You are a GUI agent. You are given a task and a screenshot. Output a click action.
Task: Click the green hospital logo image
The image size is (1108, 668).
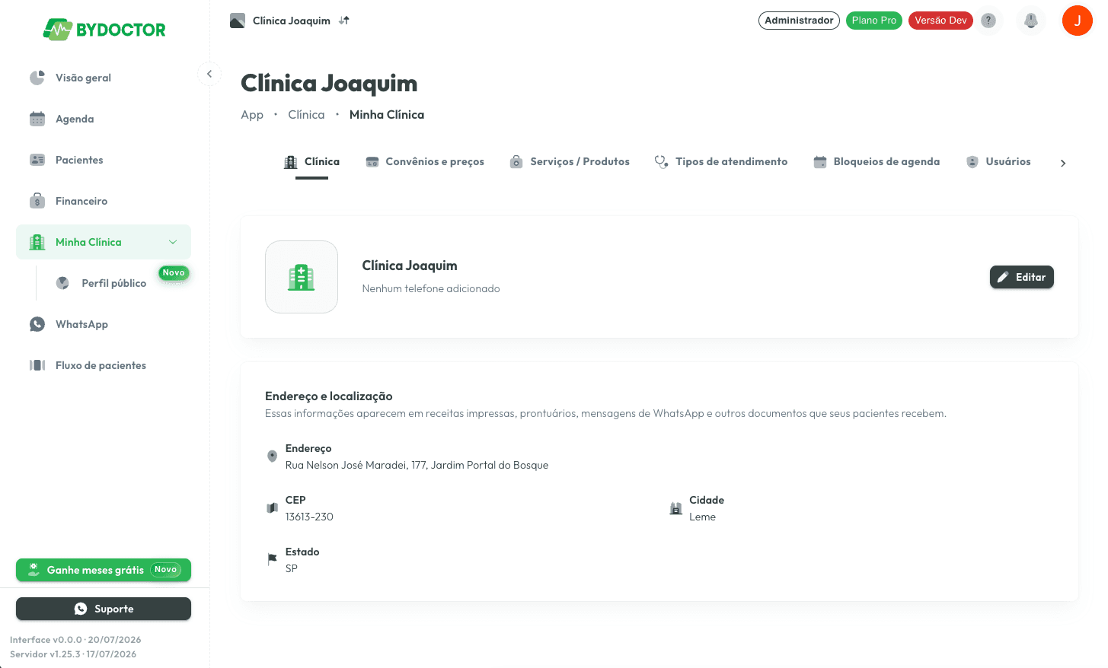point(302,277)
